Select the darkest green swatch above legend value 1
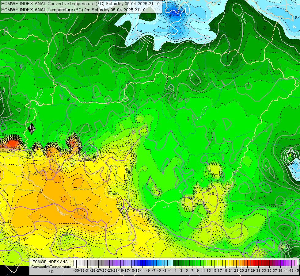The image size is (300, 276). tap(174, 263)
